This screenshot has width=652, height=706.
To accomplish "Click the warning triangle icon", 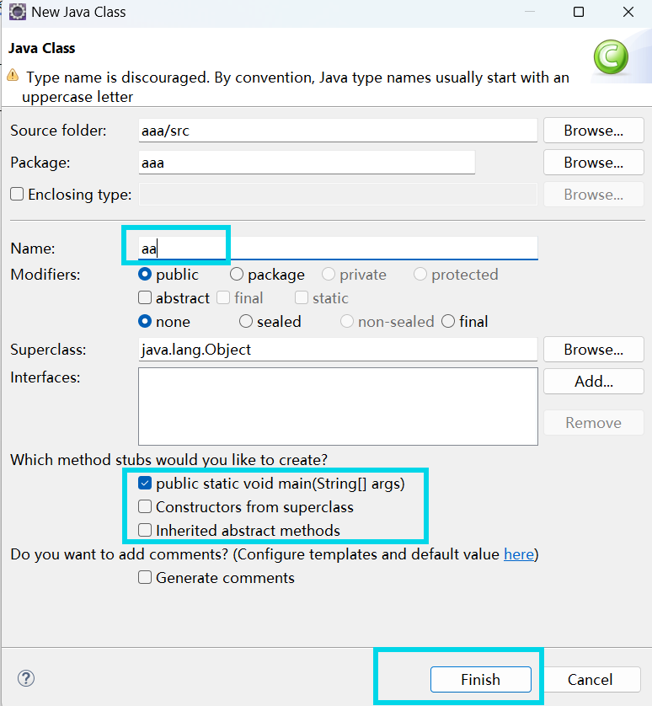I will click(x=14, y=76).
